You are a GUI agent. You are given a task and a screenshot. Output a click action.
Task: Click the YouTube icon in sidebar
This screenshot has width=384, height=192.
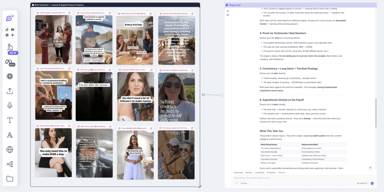point(12,30)
